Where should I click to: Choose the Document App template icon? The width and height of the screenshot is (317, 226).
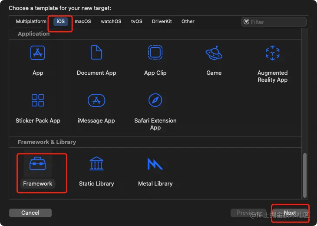96,53
